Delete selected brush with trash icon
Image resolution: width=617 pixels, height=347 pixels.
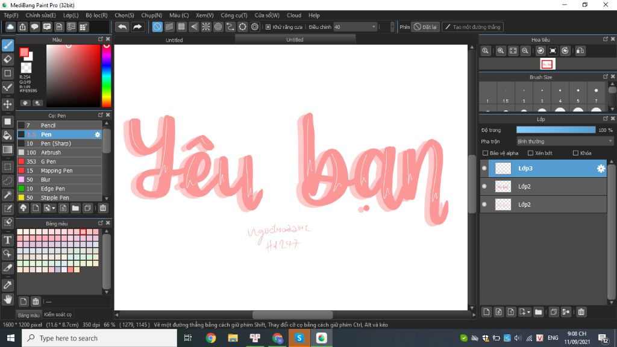point(102,208)
